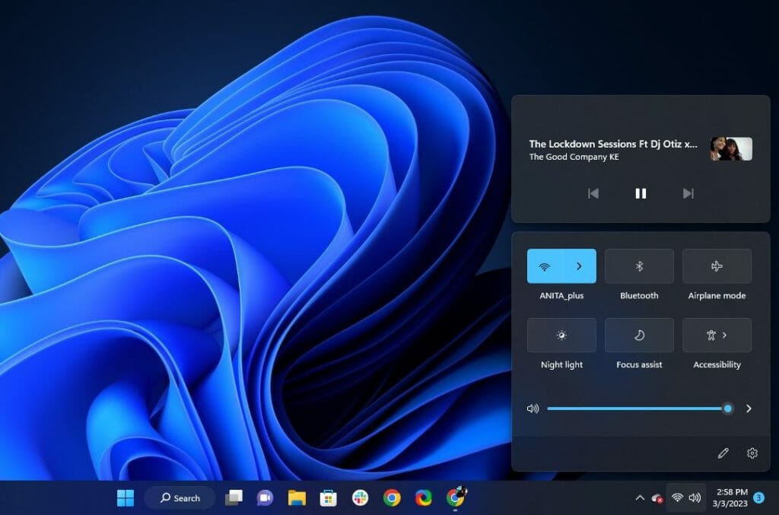Disconnect Wi-Fi network ANITA_plus
This screenshot has height=515, width=779.
tap(545, 265)
